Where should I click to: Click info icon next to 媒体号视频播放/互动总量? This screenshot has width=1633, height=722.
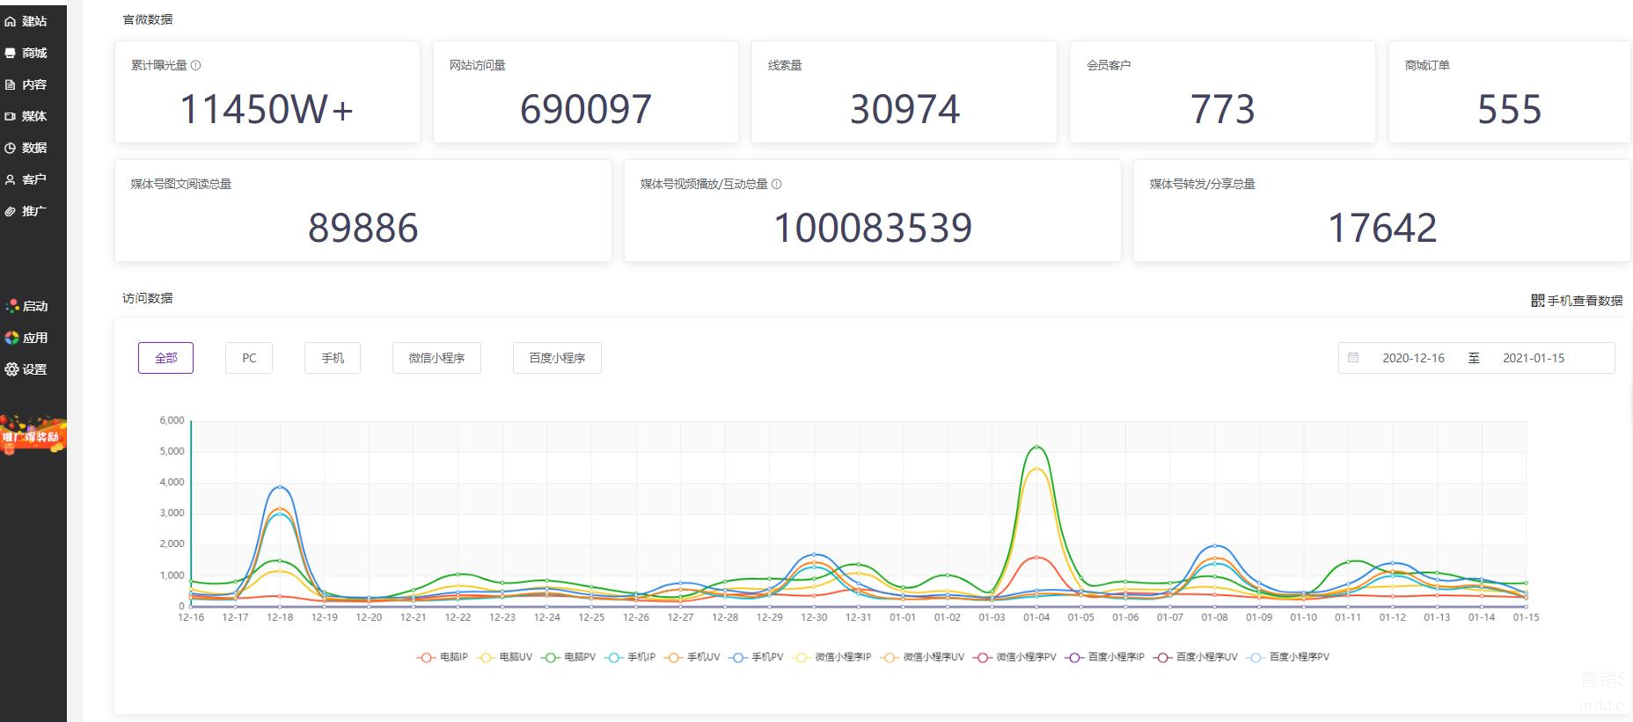click(776, 184)
